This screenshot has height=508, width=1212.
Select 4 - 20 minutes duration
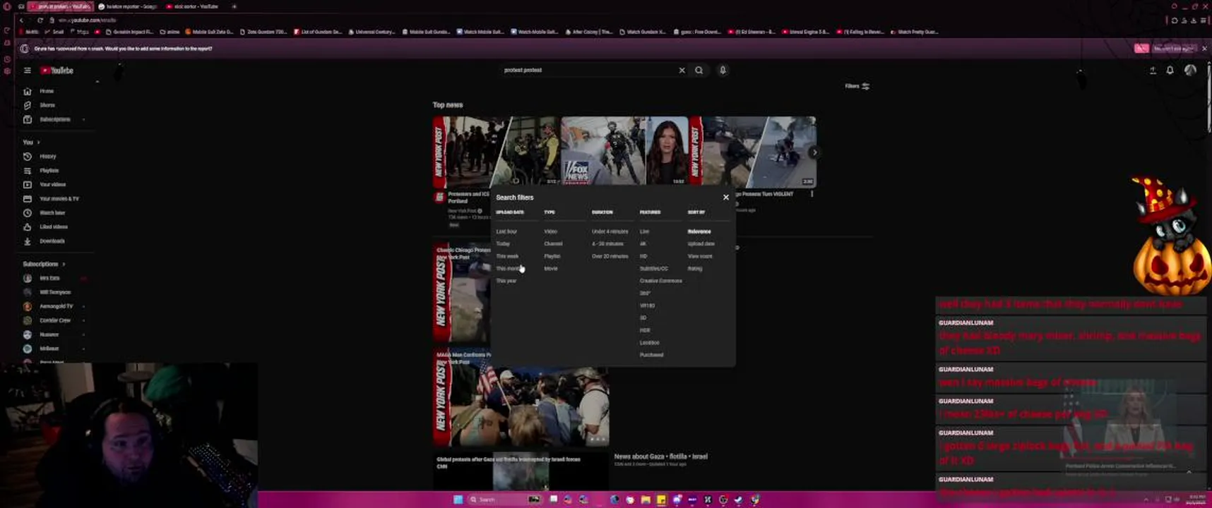[x=607, y=244]
